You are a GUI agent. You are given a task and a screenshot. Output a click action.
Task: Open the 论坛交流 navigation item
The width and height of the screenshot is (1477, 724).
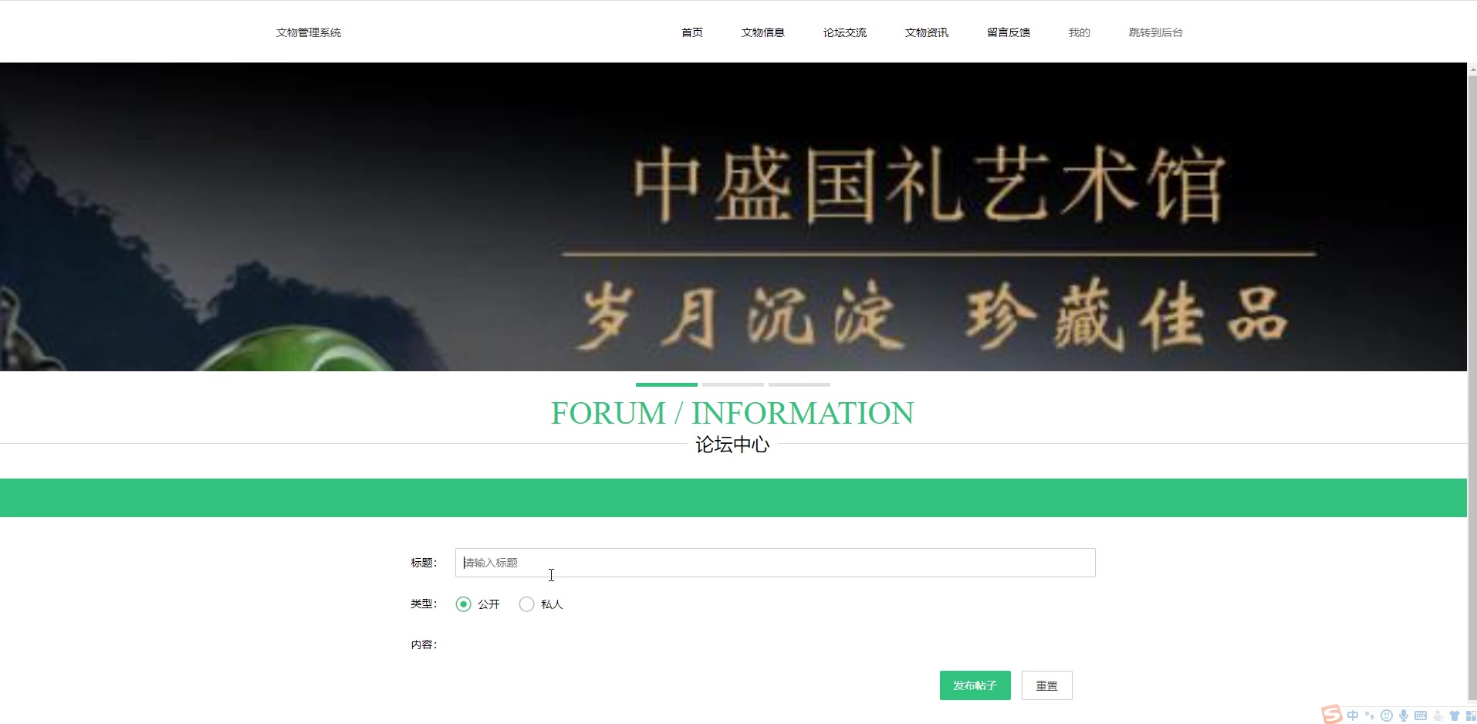click(845, 32)
